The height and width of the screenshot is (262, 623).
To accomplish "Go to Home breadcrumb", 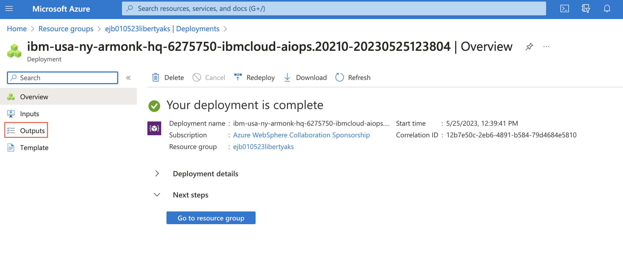I will [x=17, y=29].
